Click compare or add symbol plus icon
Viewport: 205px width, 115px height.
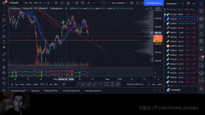point(62,3)
